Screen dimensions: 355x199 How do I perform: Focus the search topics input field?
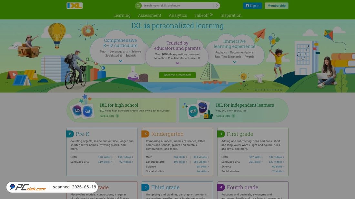(178, 6)
